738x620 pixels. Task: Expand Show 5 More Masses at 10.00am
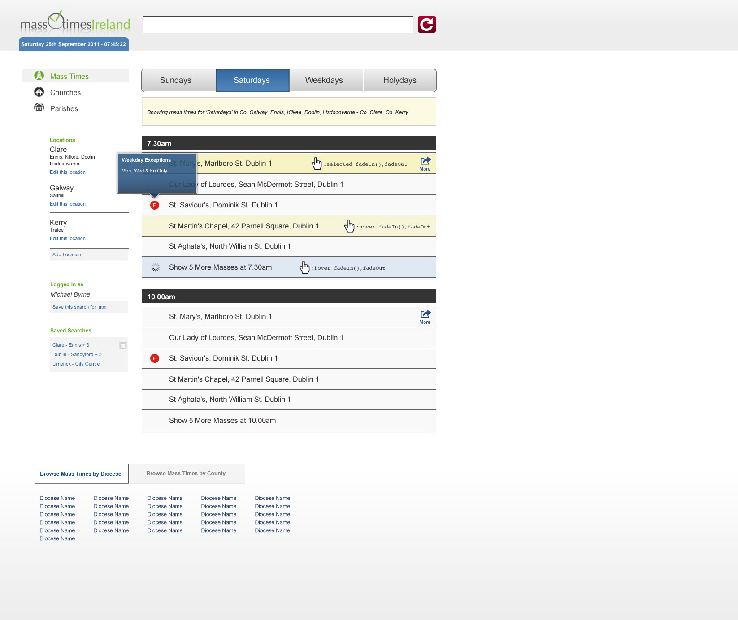click(x=222, y=421)
